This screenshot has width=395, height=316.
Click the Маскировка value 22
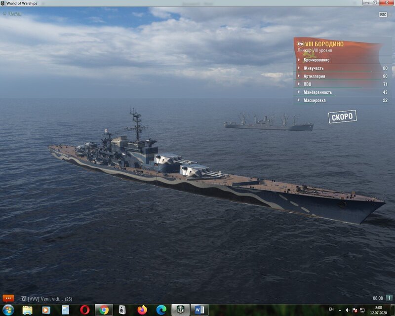[x=385, y=101]
